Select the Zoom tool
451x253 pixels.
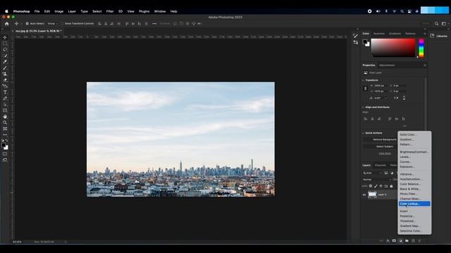click(5, 123)
